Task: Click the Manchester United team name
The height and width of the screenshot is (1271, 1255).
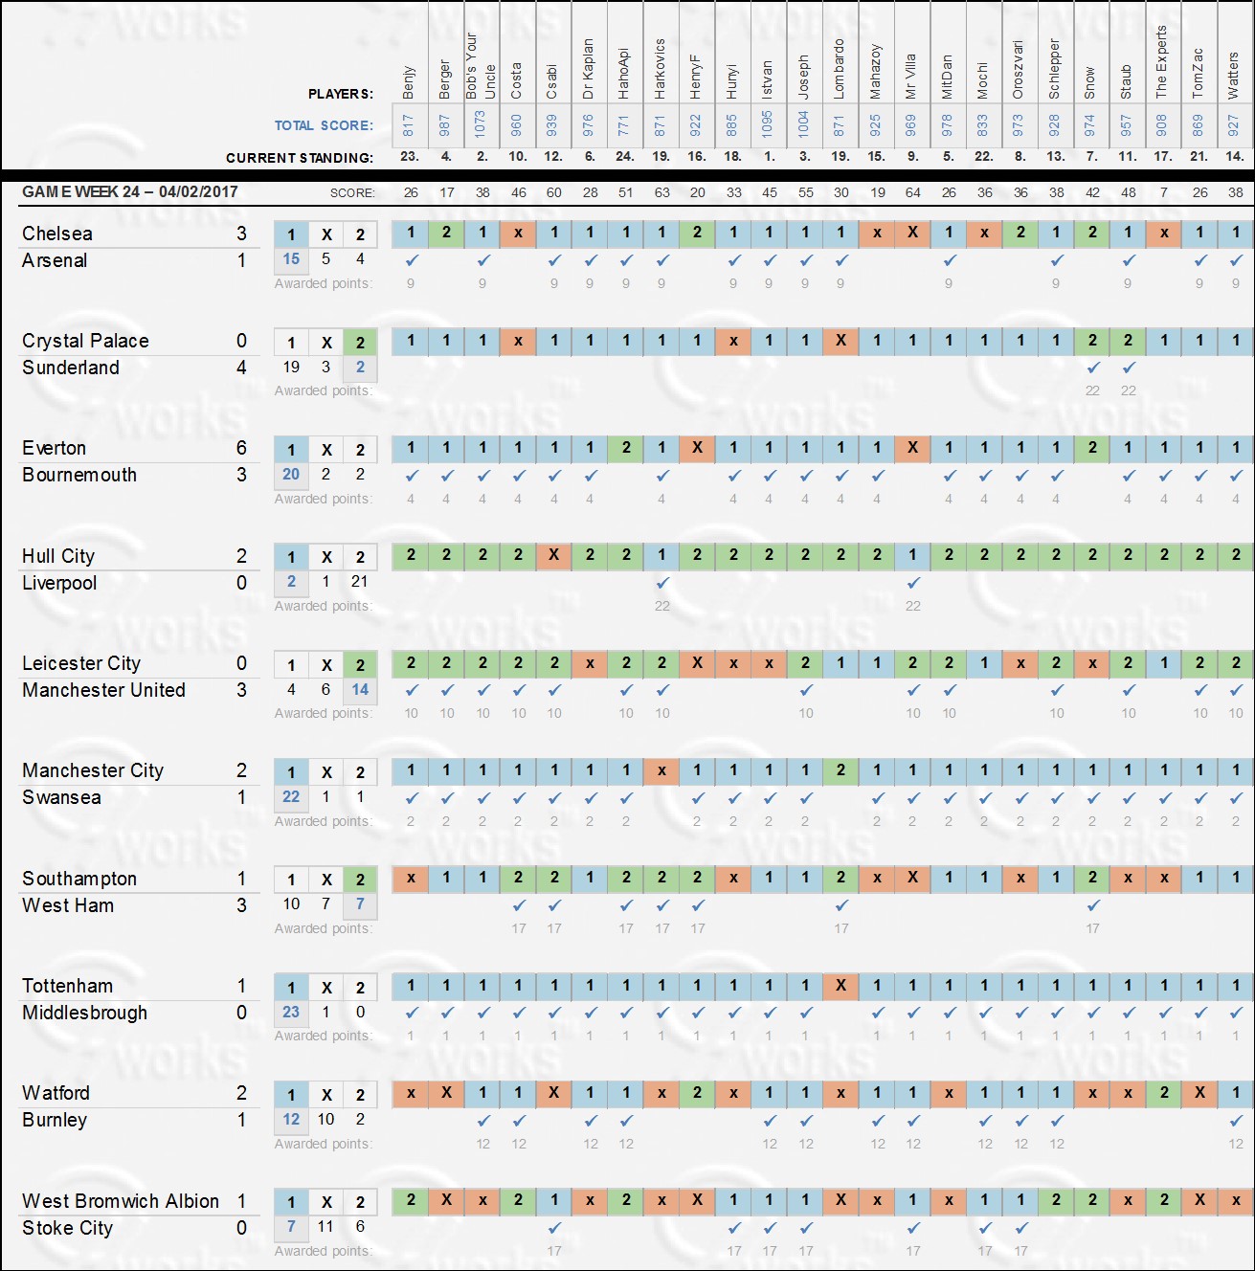Action: coord(103,690)
